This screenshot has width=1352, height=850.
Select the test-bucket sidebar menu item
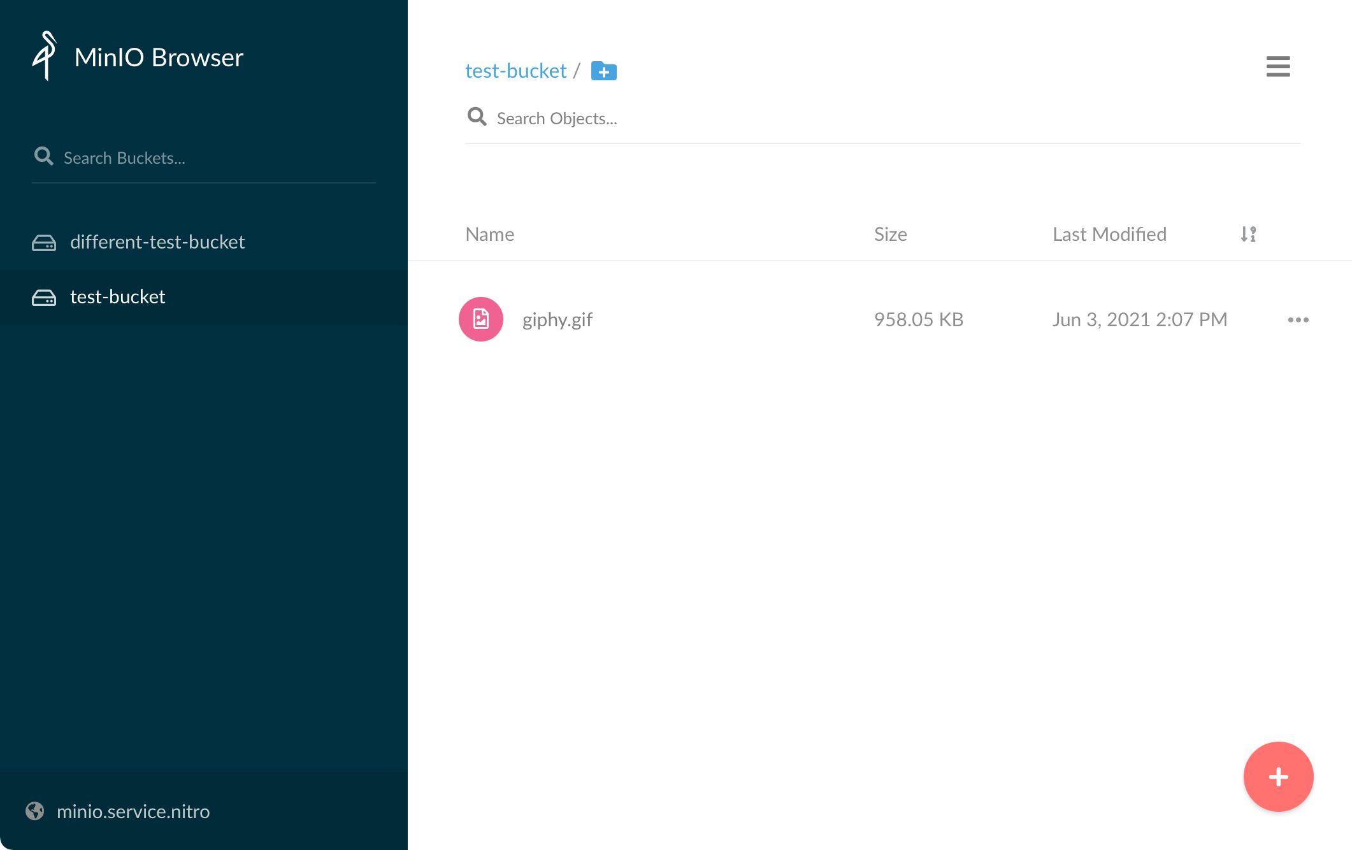(119, 296)
